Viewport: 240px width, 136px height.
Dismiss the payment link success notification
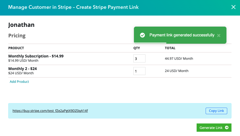coord(219,35)
